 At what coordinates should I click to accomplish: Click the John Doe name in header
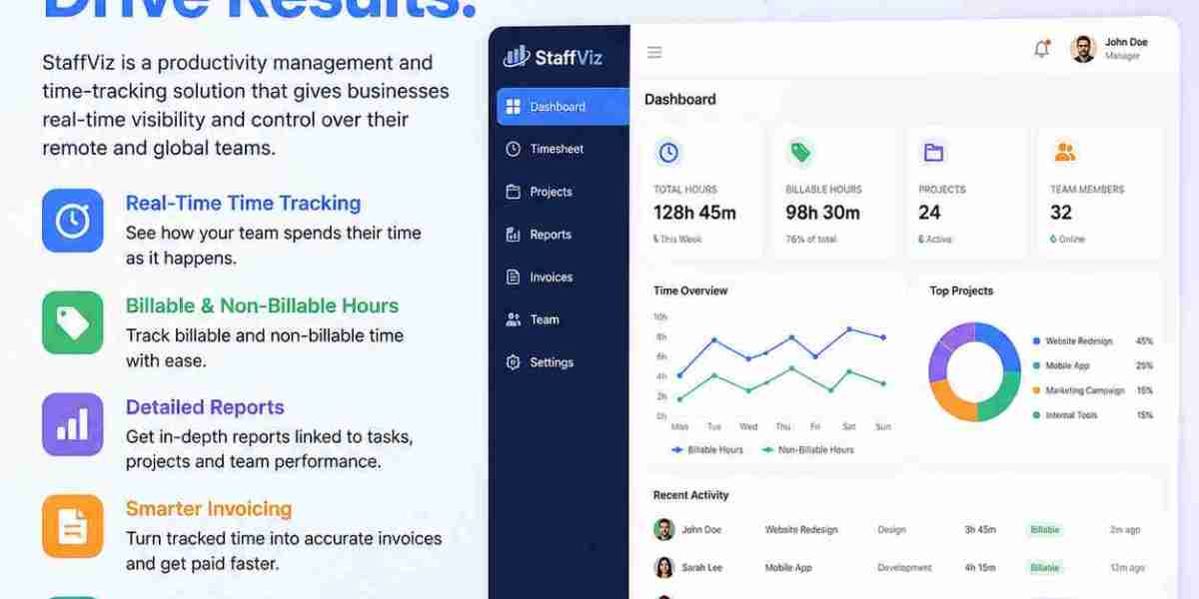click(x=1126, y=43)
